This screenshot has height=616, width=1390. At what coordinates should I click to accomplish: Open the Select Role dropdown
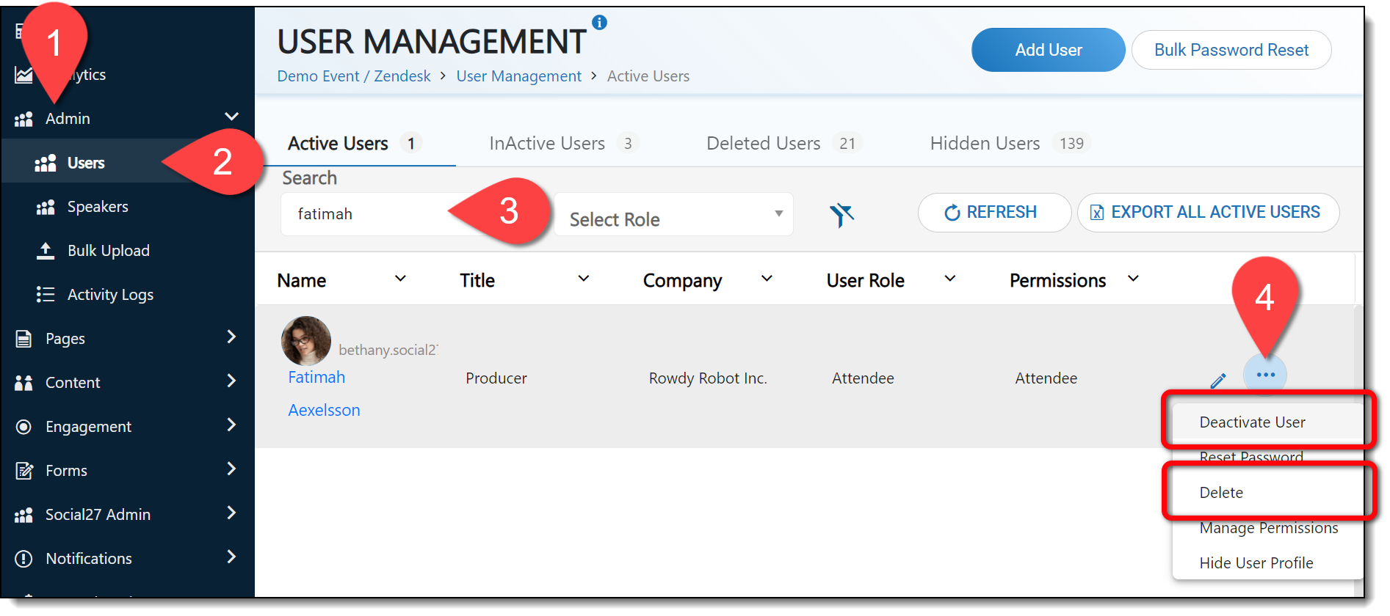(x=673, y=216)
